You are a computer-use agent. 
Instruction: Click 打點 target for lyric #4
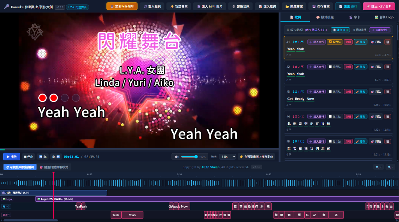(376, 117)
